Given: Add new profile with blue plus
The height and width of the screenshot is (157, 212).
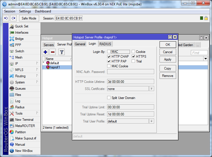Looking at the screenshot, I should click(x=45, y=52).
